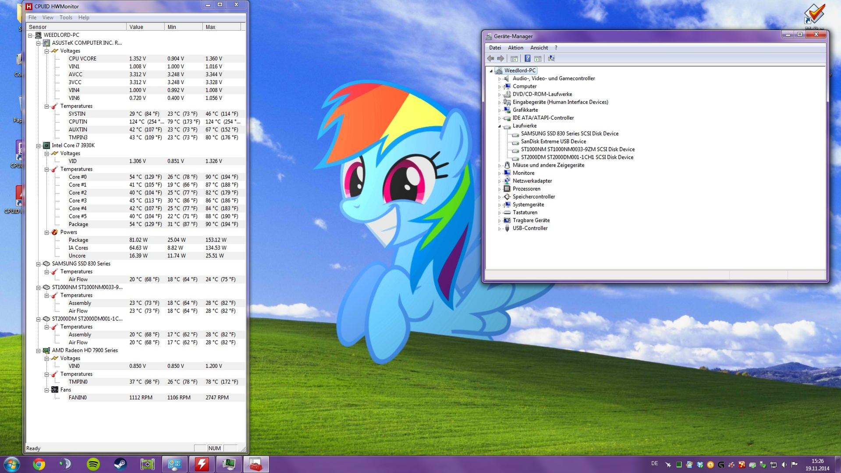Click the volume speaker tray icon

[784, 465]
